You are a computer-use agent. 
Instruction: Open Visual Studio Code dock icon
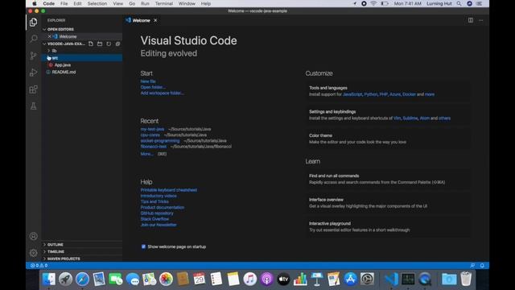click(391, 280)
